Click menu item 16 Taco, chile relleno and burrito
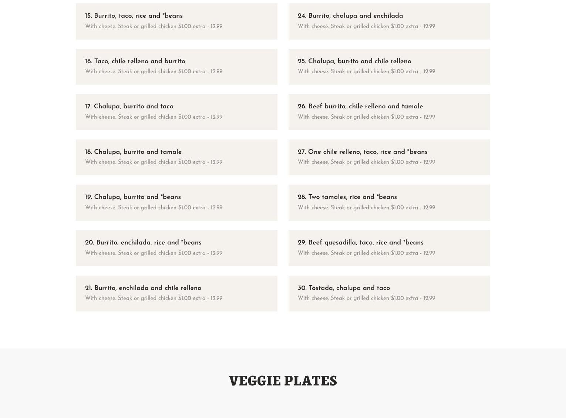The width and height of the screenshot is (566, 418). (x=176, y=67)
